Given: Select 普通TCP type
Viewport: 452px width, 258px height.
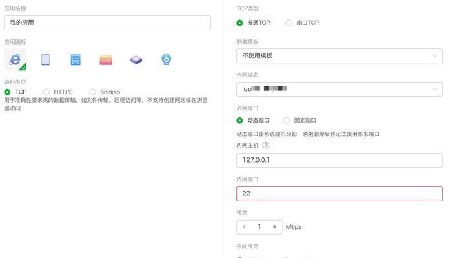Looking at the screenshot, I should (240, 23).
